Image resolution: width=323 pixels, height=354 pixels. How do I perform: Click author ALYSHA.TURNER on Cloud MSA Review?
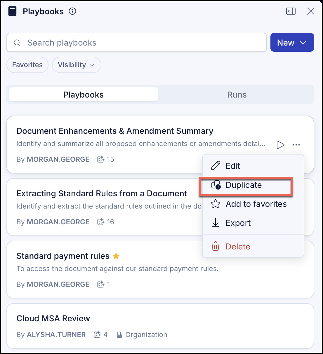tap(56, 334)
